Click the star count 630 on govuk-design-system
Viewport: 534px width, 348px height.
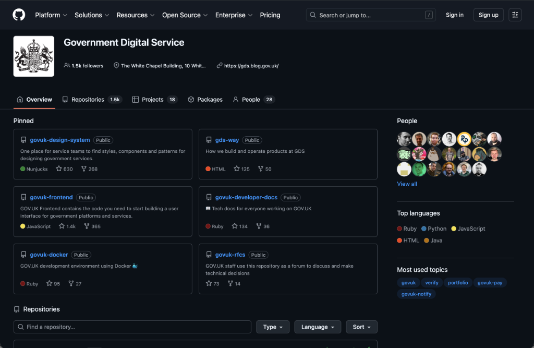click(64, 169)
